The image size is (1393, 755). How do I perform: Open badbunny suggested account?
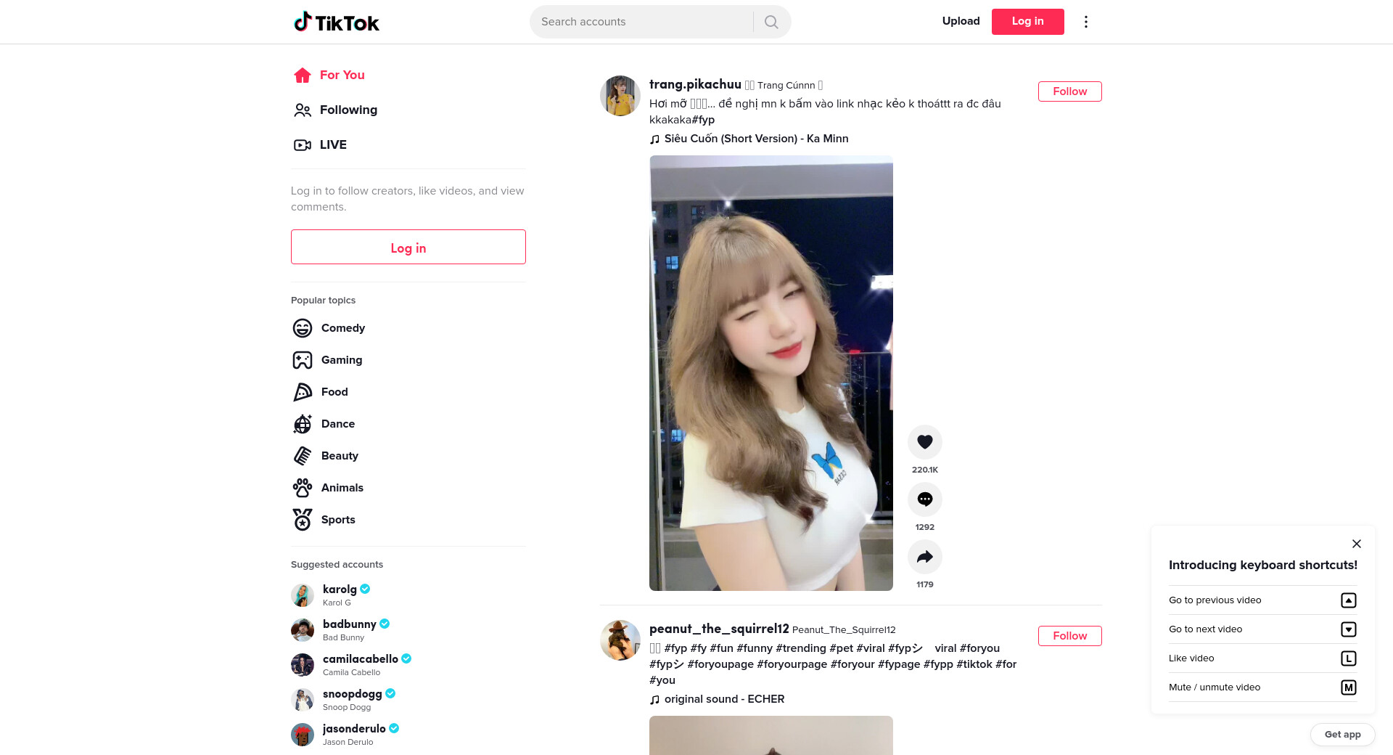pyautogui.click(x=408, y=630)
